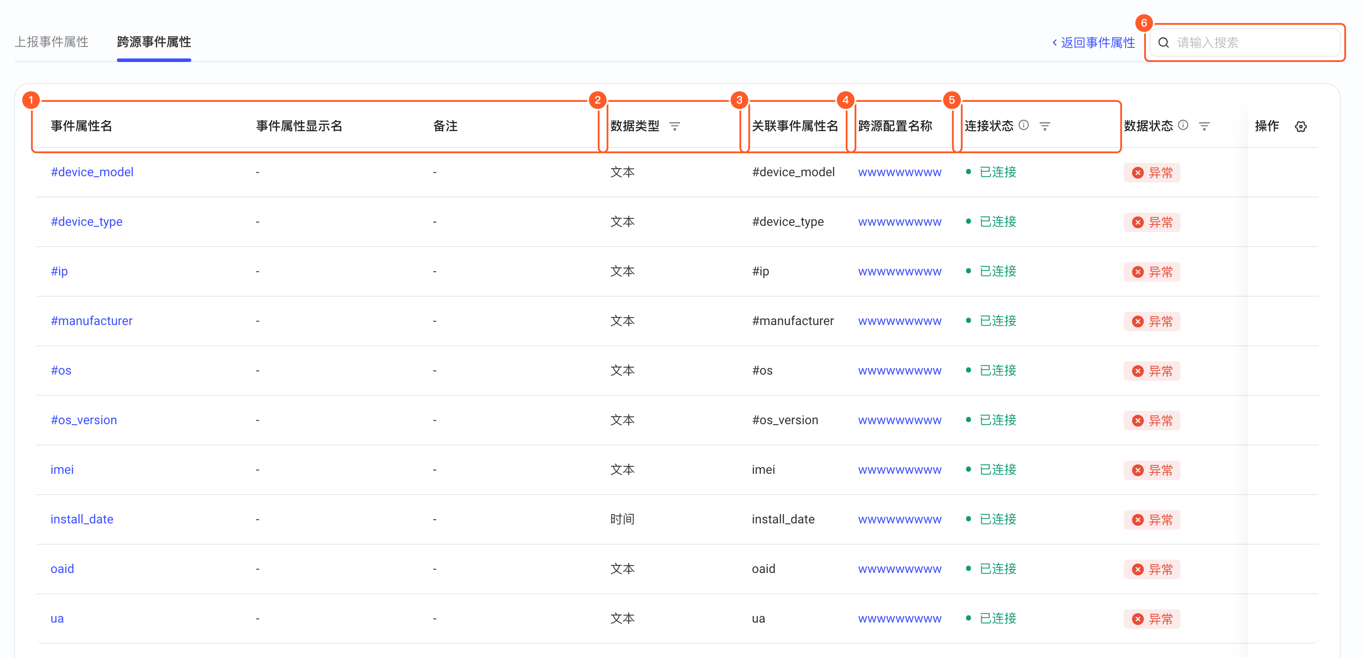Viewport: 1362px width, 658px height.
Task: Click the 异常 error icon in imei row
Action: pos(1138,470)
